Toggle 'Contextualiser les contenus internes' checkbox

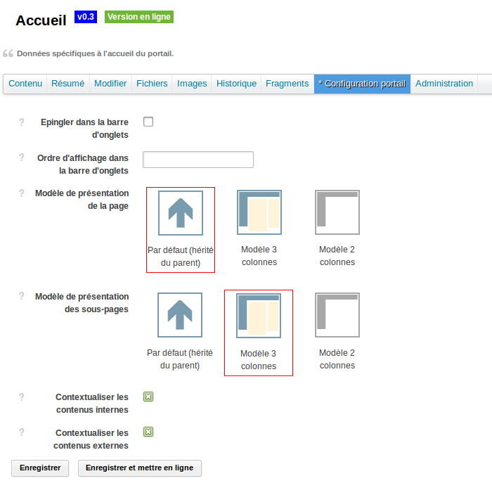148,397
